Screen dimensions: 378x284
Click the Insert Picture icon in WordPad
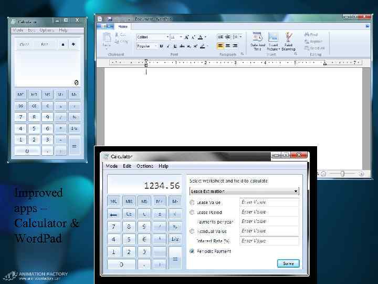click(273, 38)
